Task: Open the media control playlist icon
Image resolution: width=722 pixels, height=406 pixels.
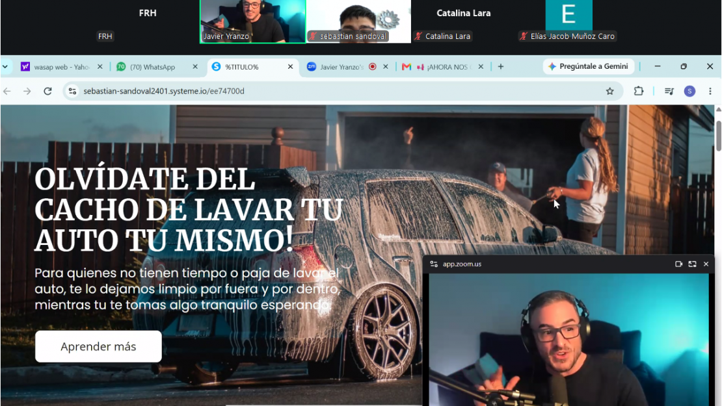Action: pyautogui.click(x=669, y=91)
